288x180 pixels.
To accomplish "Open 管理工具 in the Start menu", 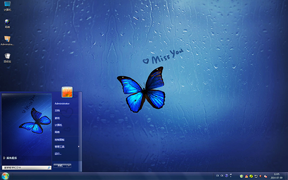I will click(x=60, y=147).
